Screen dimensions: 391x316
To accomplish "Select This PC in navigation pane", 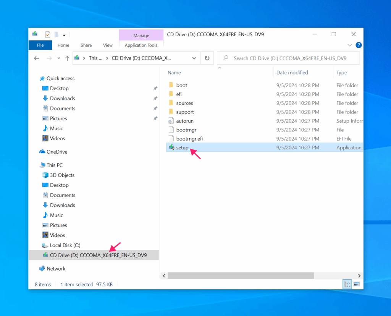I will tap(54, 165).
